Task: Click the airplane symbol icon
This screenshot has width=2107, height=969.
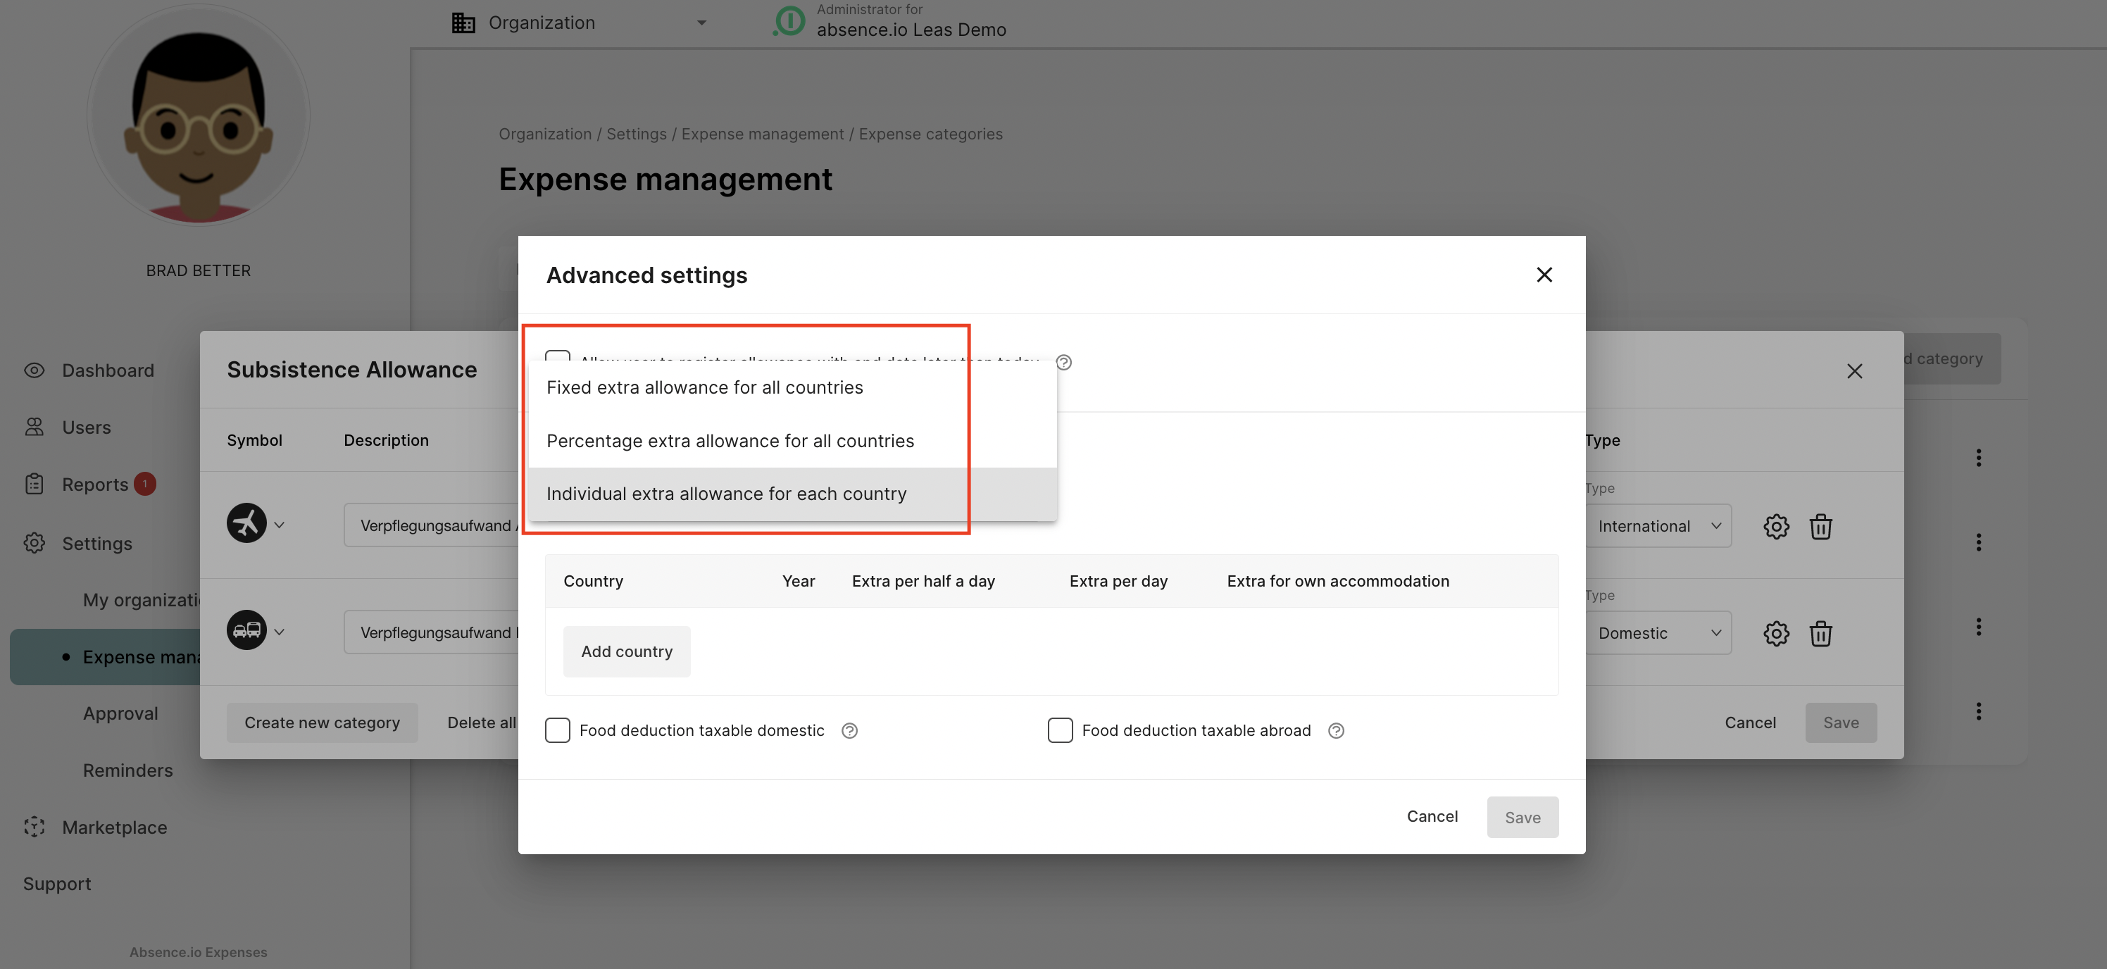Action: tap(246, 523)
